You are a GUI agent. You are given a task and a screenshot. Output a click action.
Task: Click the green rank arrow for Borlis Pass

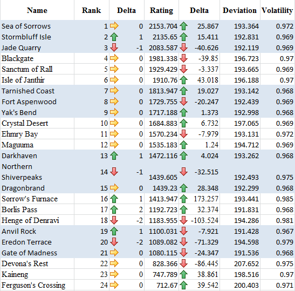114,209
